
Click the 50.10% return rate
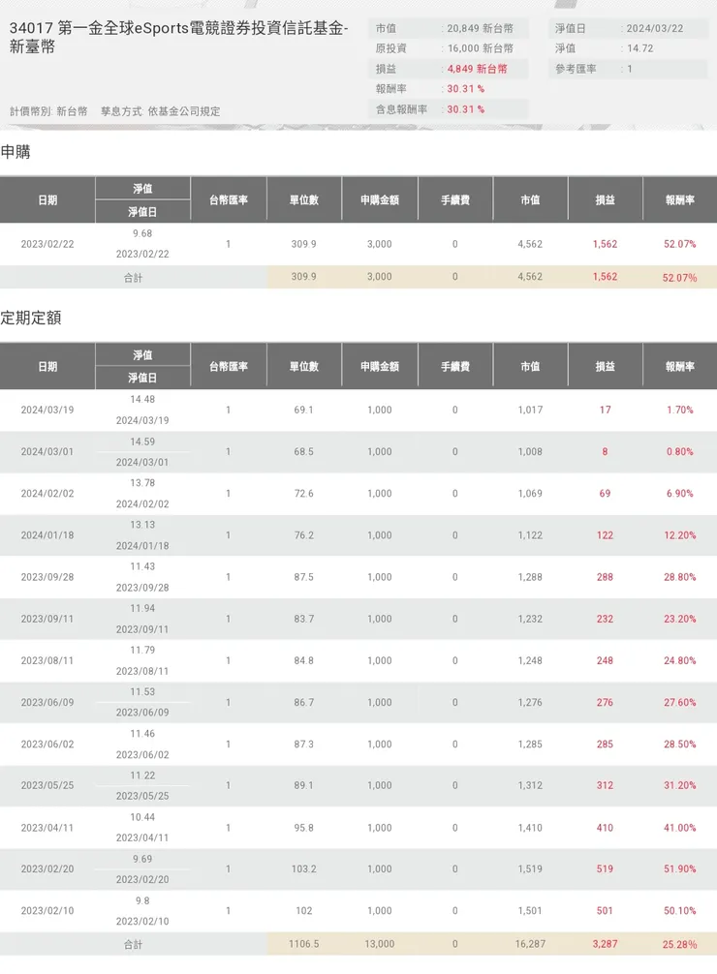point(679,911)
